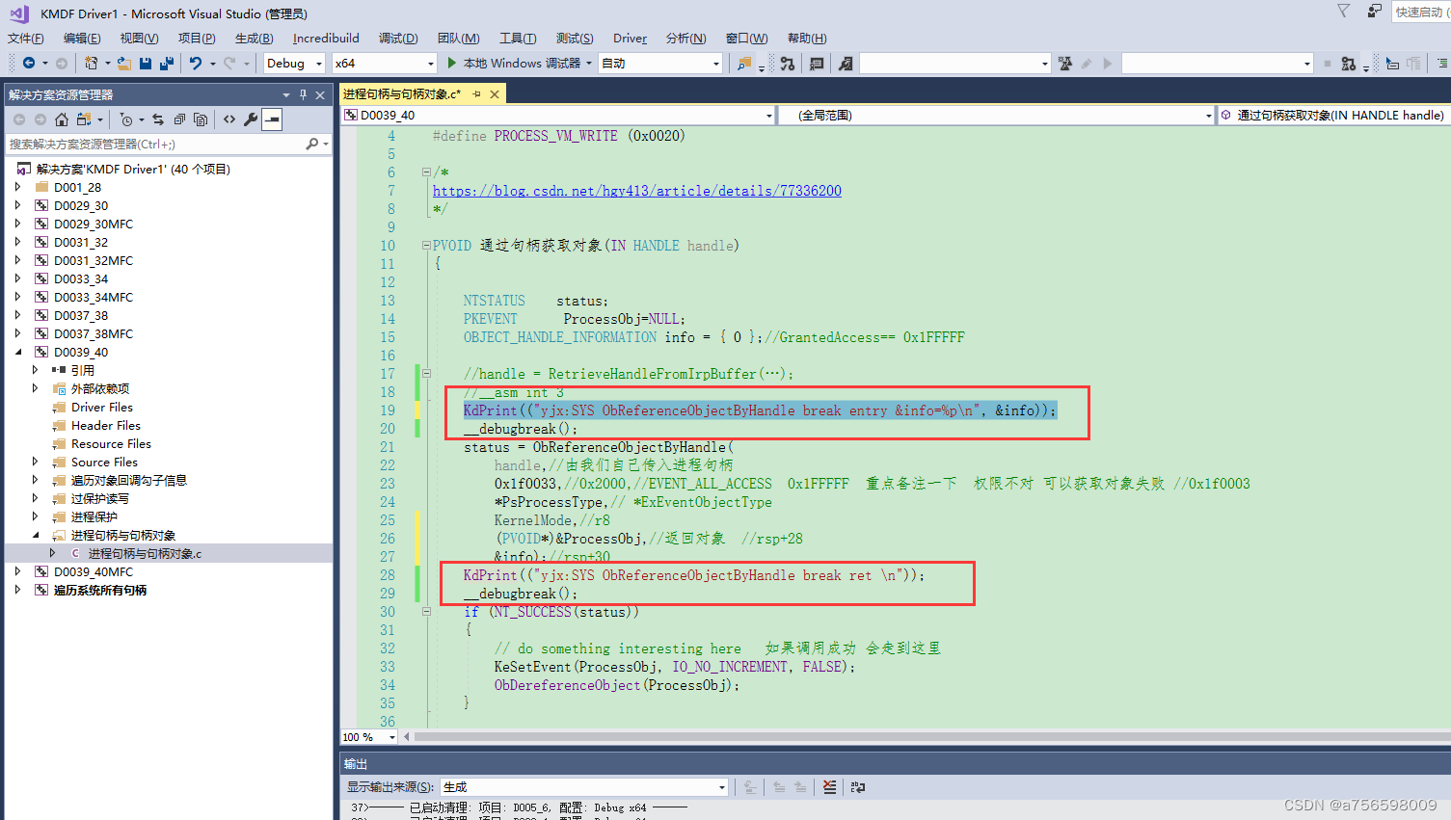Click the feedback person icon at top right
Image resolution: width=1451 pixels, height=820 pixels.
1374,12
